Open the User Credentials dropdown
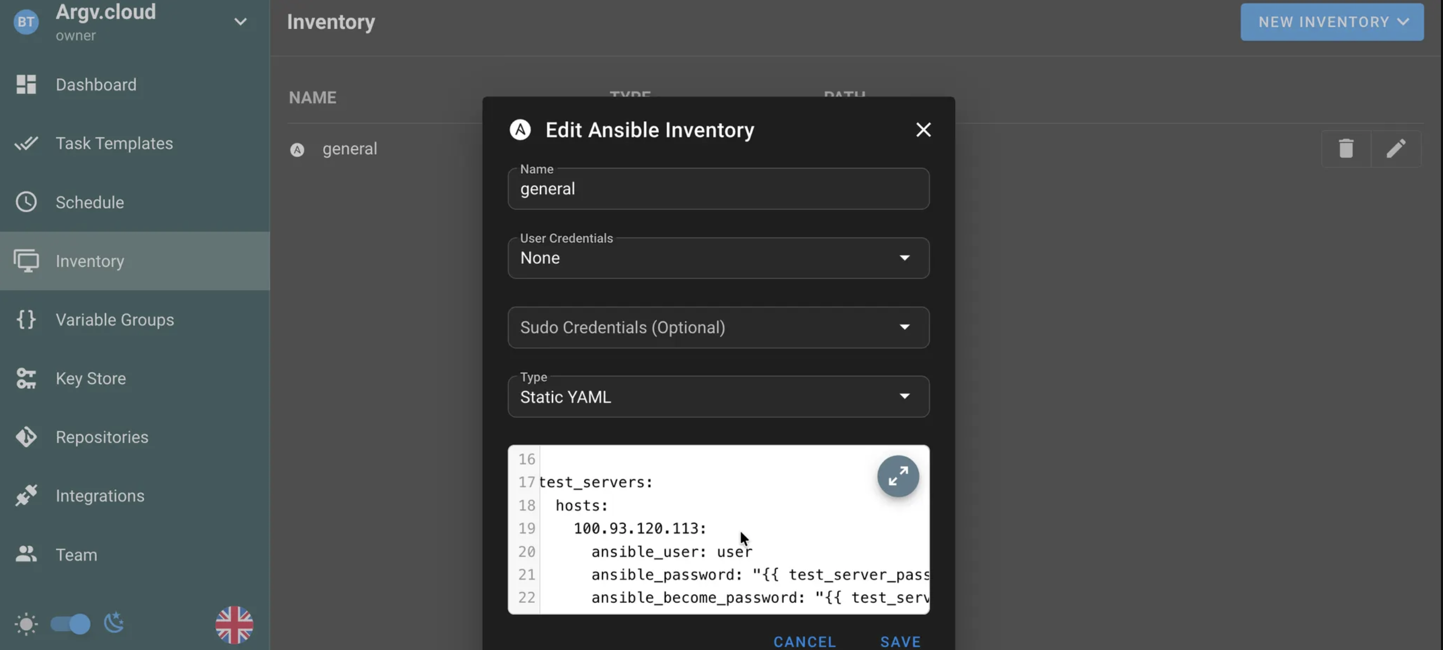 (x=718, y=258)
